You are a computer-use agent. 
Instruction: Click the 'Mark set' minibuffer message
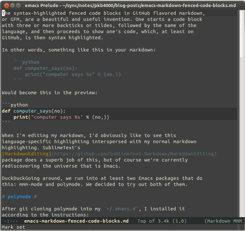[14, 227]
